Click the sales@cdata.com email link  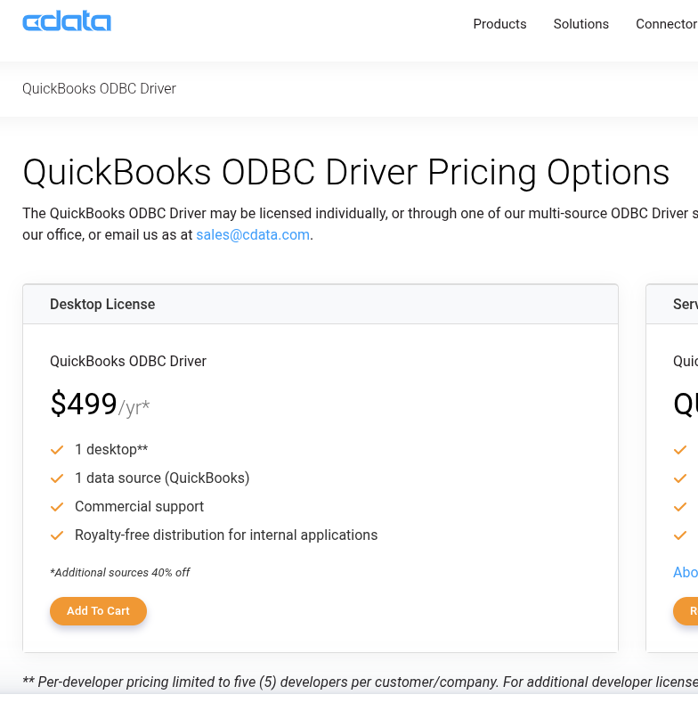[253, 235]
